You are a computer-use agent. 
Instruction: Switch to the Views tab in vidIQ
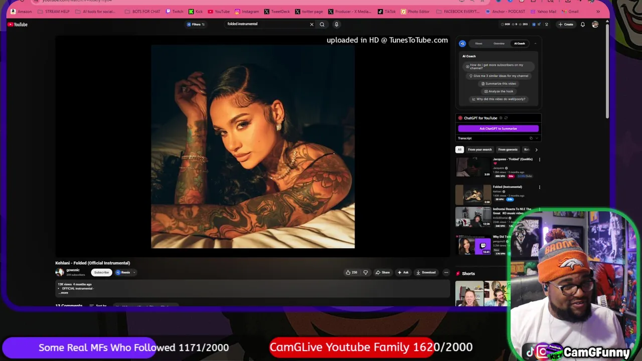[x=478, y=44]
